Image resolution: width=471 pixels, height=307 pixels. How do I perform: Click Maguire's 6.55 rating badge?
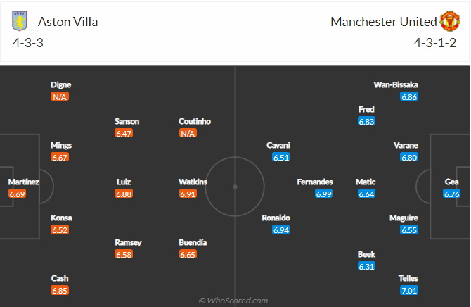[x=409, y=230]
